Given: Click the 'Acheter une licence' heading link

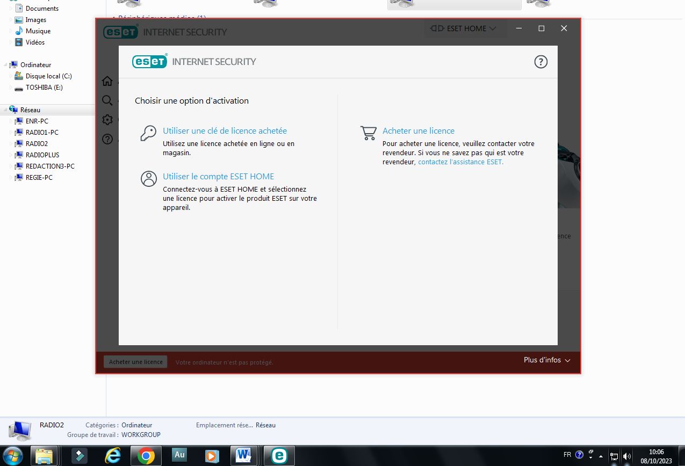Looking at the screenshot, I should [419, 130].
